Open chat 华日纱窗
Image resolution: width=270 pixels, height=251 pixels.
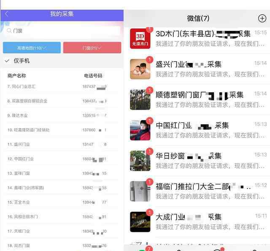click(x=197, y=161)
